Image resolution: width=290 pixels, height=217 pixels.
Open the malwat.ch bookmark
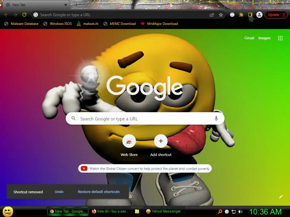tap(88, 24)
